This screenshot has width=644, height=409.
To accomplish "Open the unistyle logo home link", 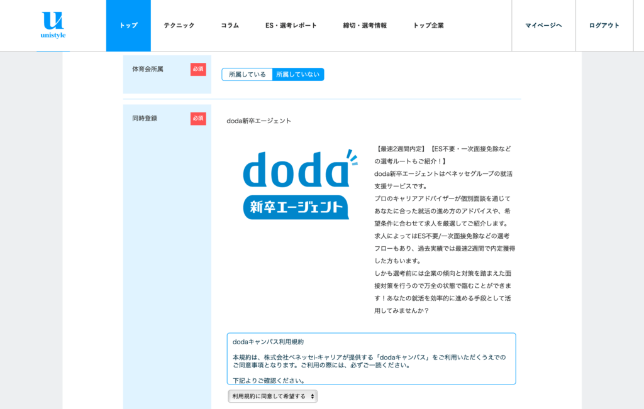I will click(x=53, y=25).
